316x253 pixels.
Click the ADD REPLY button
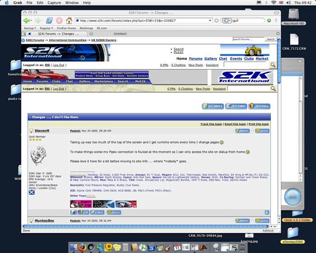coord(213,106)
